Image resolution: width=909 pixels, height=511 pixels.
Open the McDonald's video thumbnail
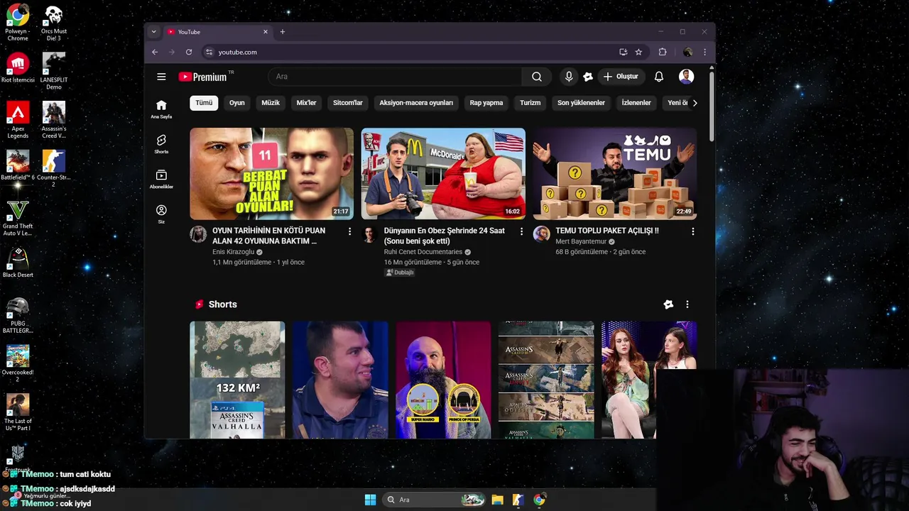point(443,174)
